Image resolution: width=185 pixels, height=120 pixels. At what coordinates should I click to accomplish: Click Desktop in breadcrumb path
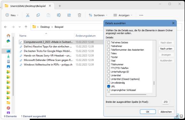coord(45,27)
